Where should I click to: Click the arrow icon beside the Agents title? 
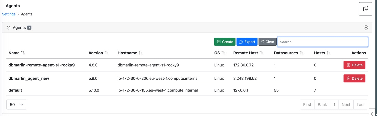(8, 28)
